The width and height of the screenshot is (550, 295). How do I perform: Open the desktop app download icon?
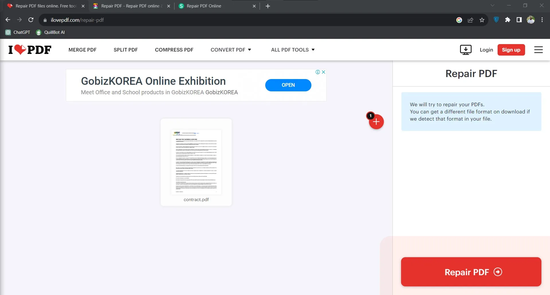[x=465, y=50]
